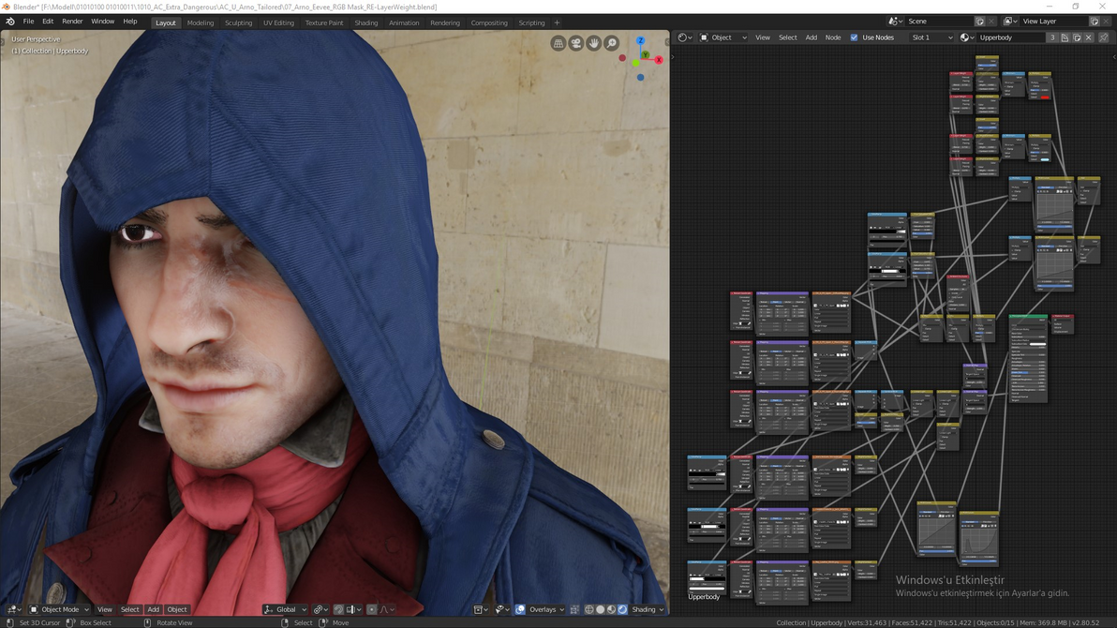Image resolution: width=1117 pixels, height=628 pixels.
Task: Click the Scene name field
Action: (x=939, y=22)
